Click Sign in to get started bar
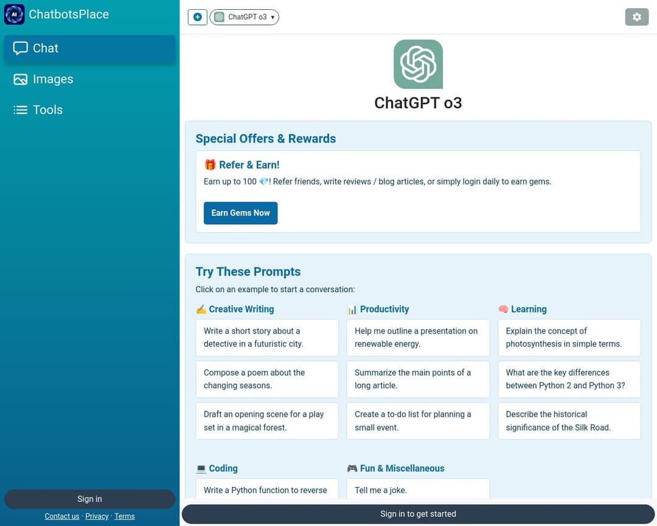This screenshot has width=657, height=526. 418,513
